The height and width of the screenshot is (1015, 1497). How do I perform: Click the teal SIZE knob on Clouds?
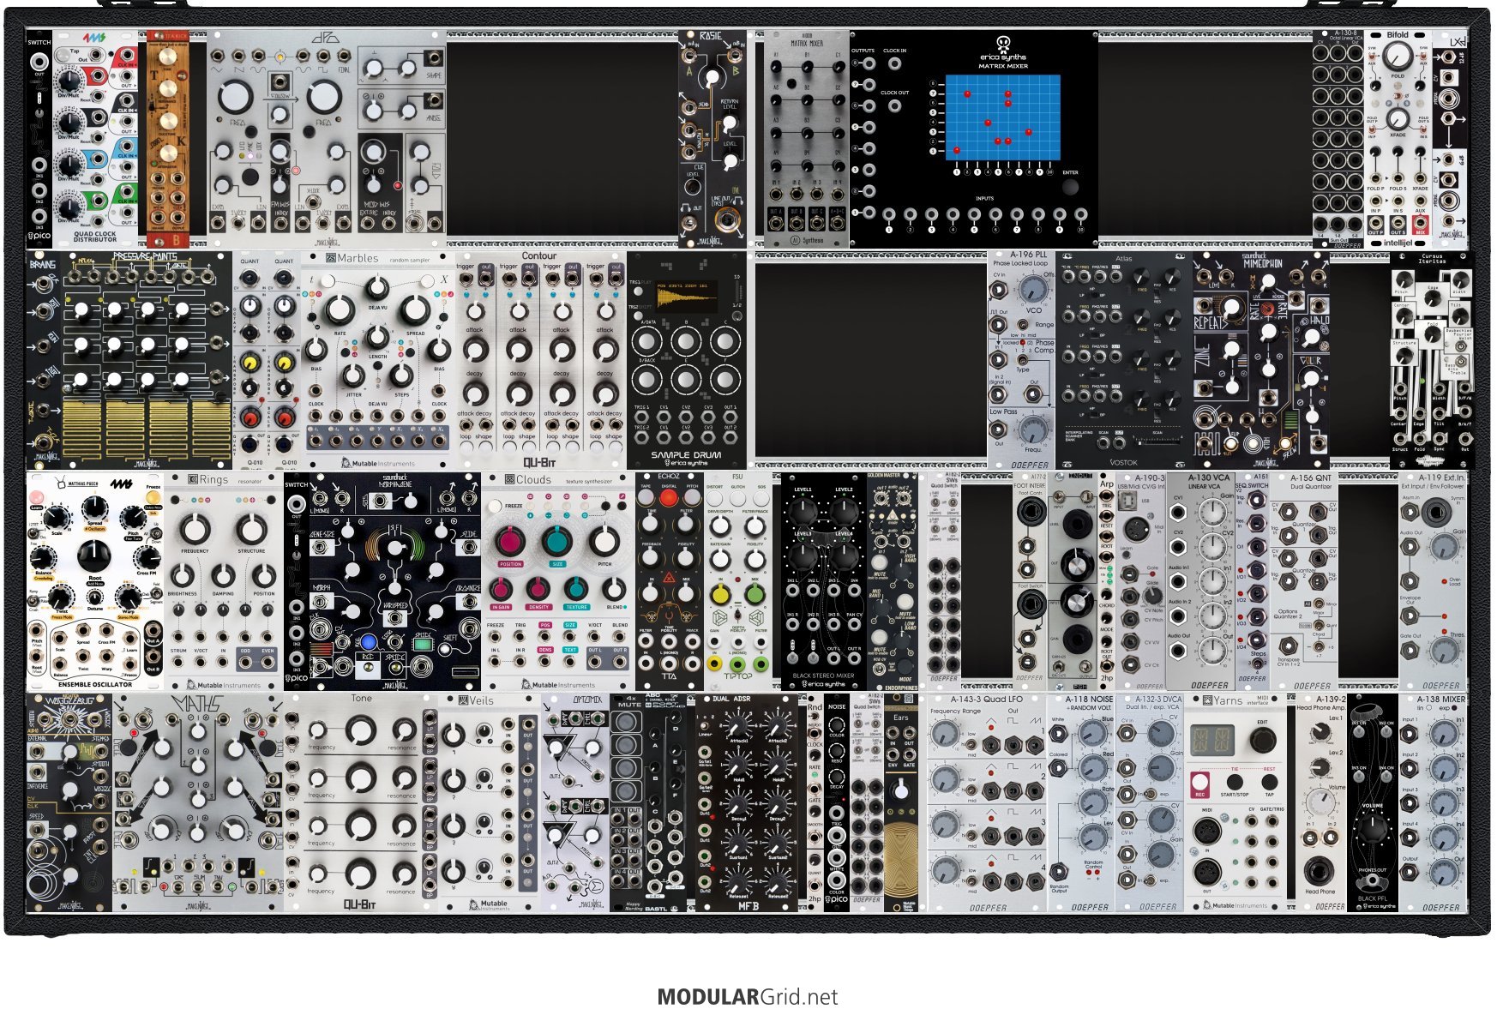pos(557,541)
